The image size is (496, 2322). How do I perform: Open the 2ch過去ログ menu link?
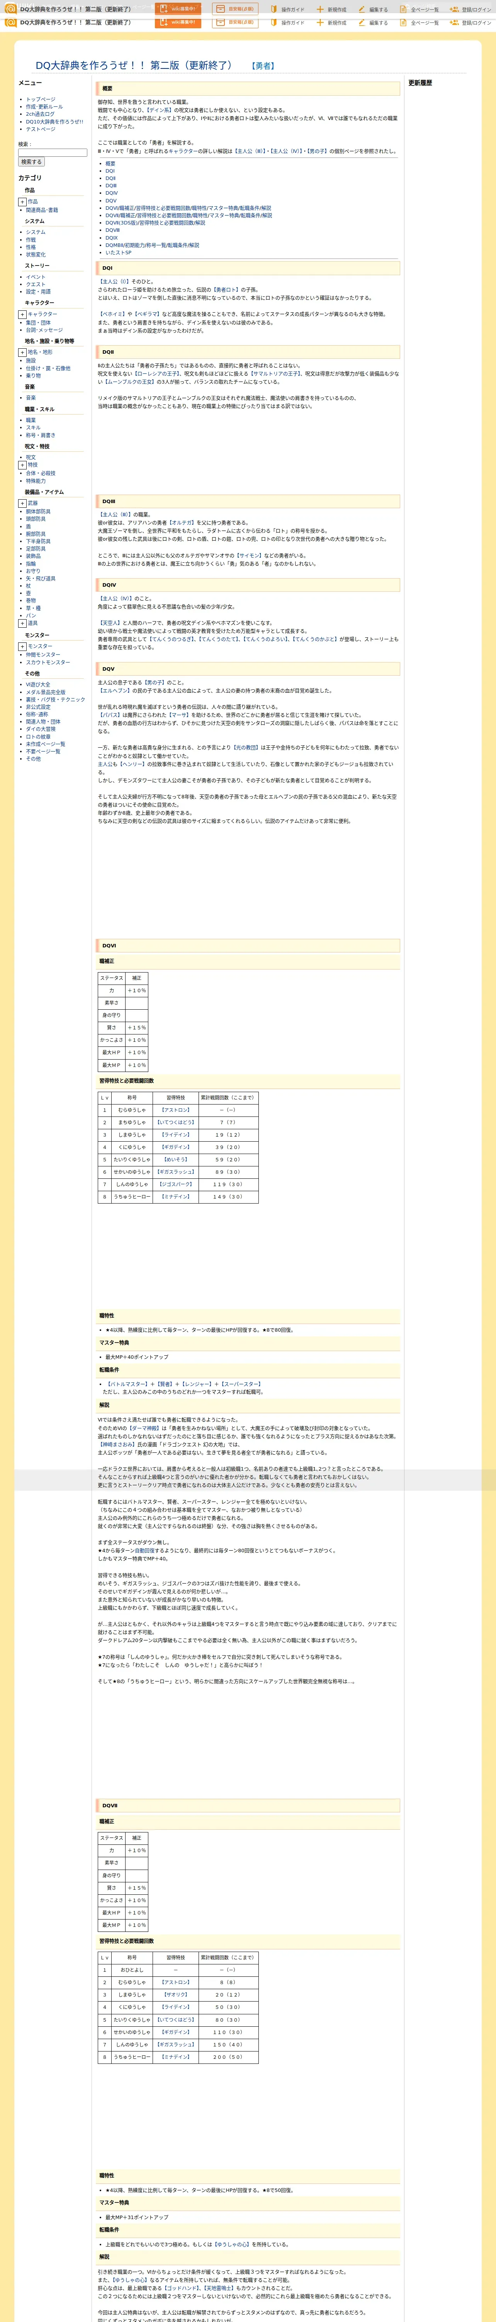point(40,115)
